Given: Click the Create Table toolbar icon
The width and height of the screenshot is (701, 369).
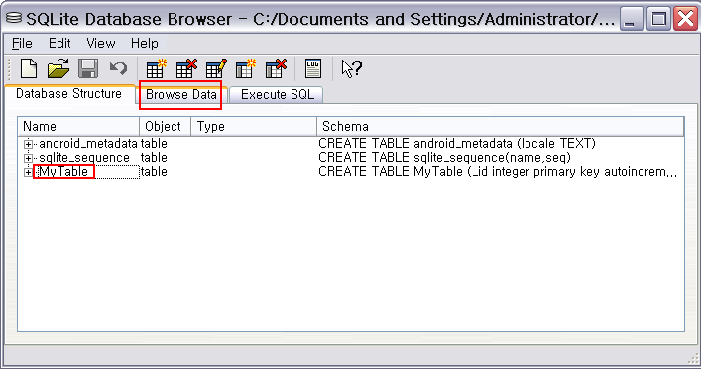Looking at the screenshot, I should (156, 68).
